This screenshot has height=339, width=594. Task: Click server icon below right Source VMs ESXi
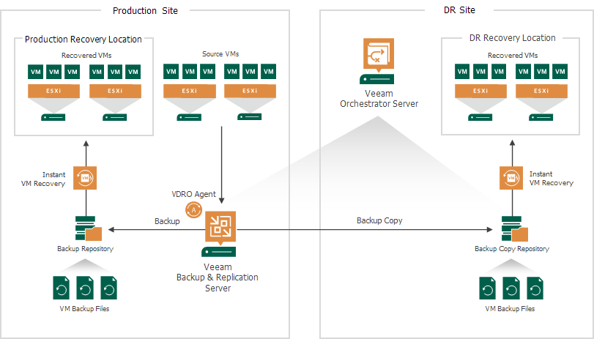249,117
